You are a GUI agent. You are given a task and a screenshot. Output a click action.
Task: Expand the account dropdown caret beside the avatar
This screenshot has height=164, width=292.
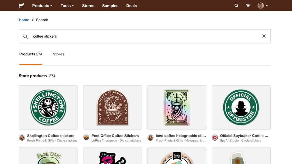(267, 5)
